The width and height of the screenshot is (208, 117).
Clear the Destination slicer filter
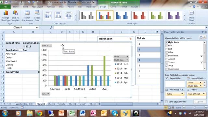pos(130,39)
